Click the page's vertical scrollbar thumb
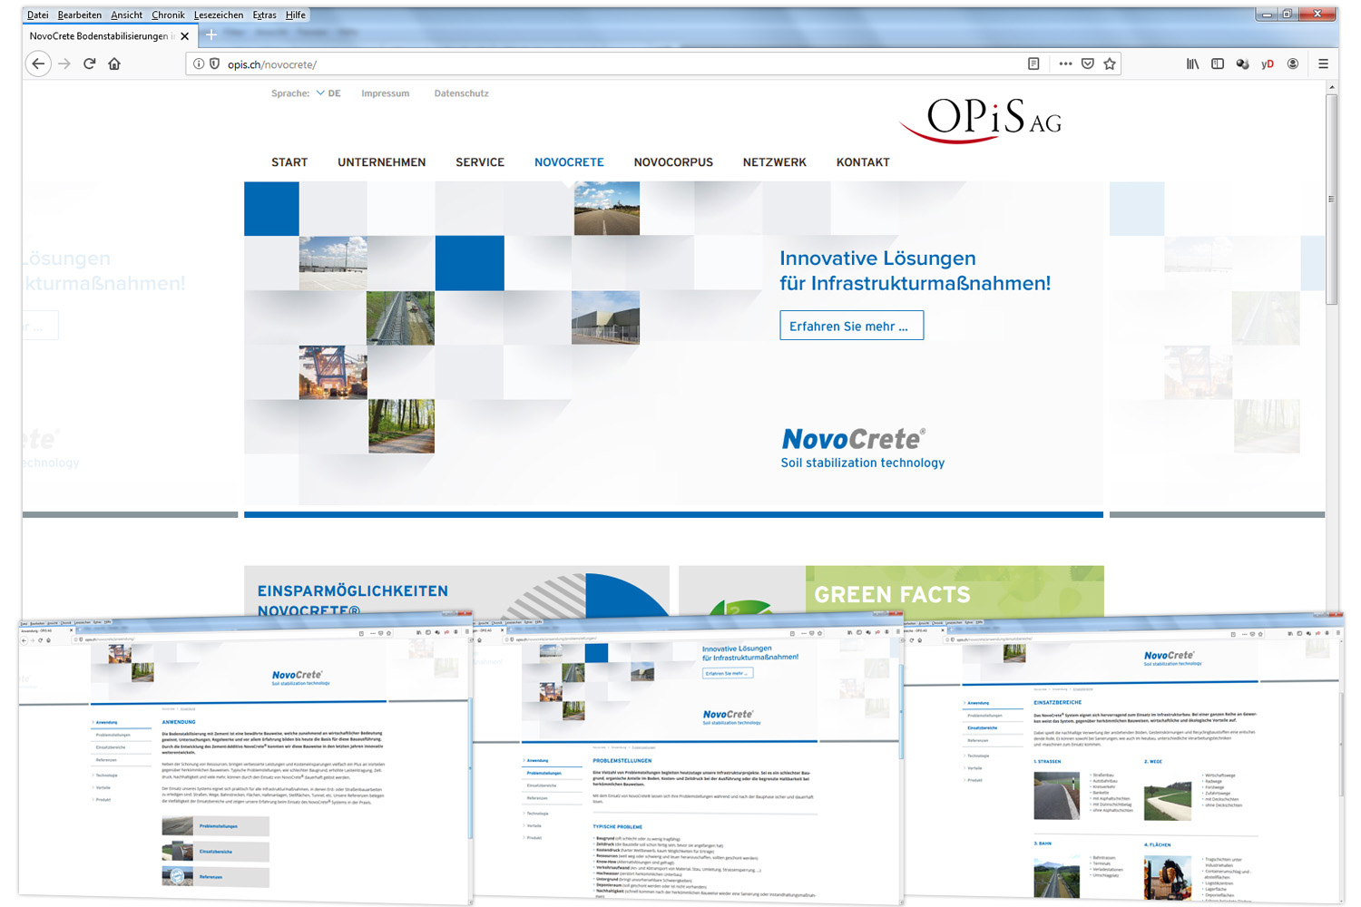Screen dimensions: 1361x907 coord(1331,200)
